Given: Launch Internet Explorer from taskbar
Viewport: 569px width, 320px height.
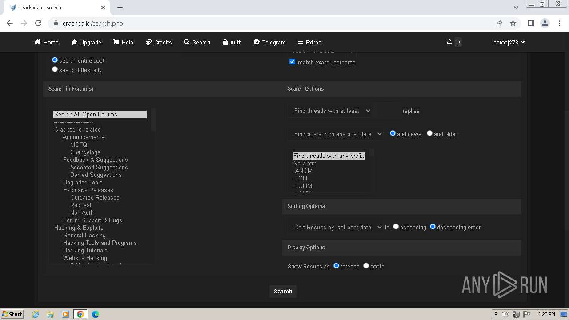Looking at the screenshot, I should 35,314.
